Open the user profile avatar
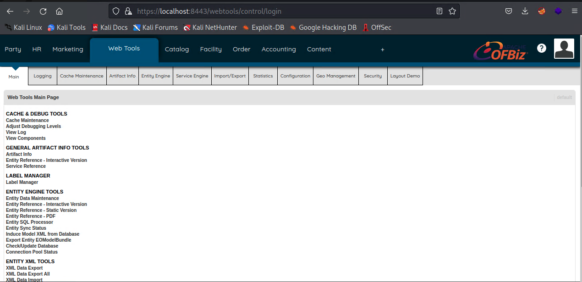 564,49
